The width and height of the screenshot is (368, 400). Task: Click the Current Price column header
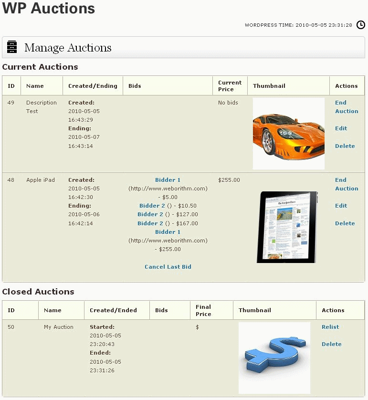[230, 86]
